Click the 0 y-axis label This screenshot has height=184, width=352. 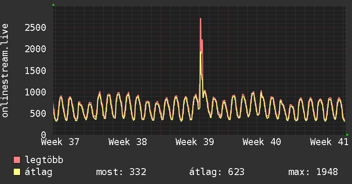tap(44, 135)
